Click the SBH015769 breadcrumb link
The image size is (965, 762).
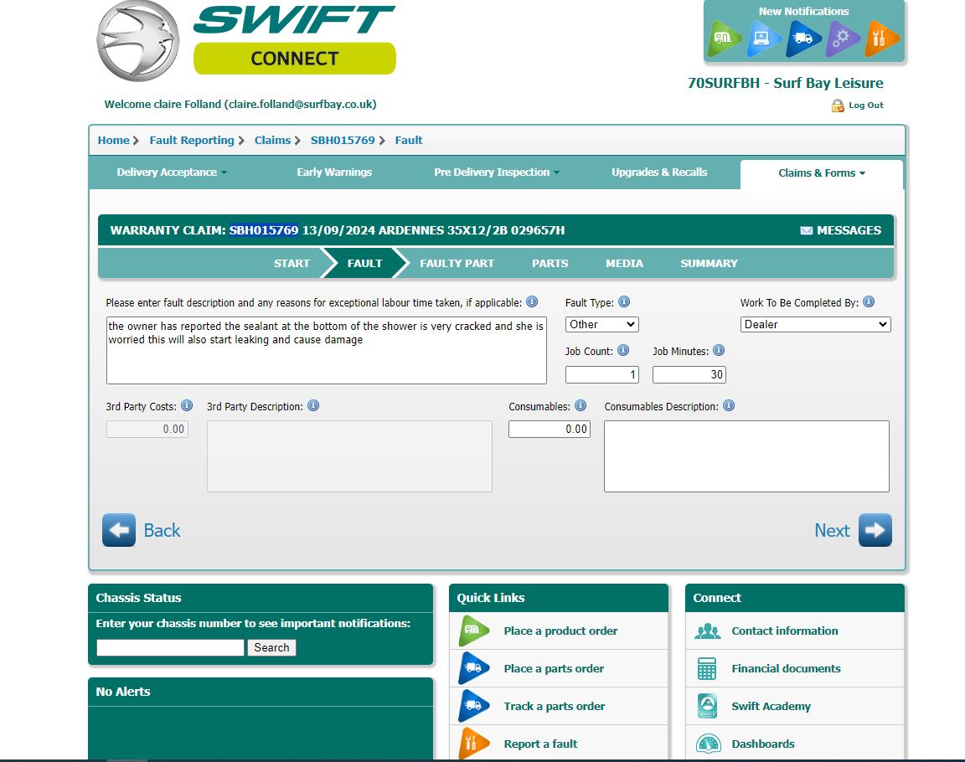(343, 140)
